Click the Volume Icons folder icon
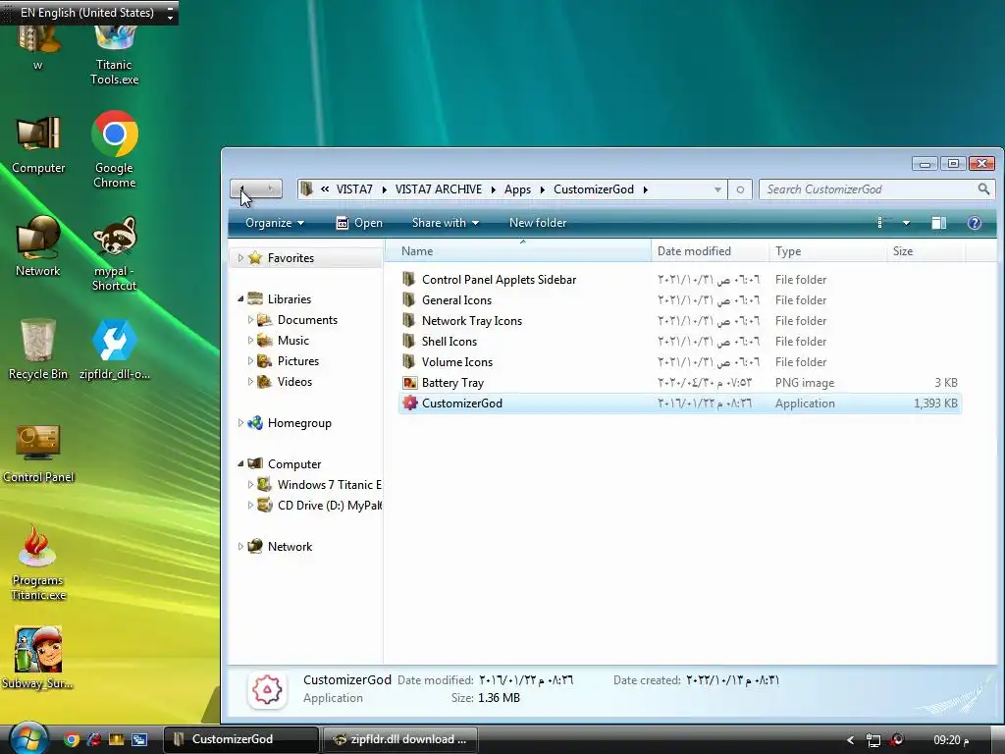This screenshot has width=1005, height=754. [409, 361]
